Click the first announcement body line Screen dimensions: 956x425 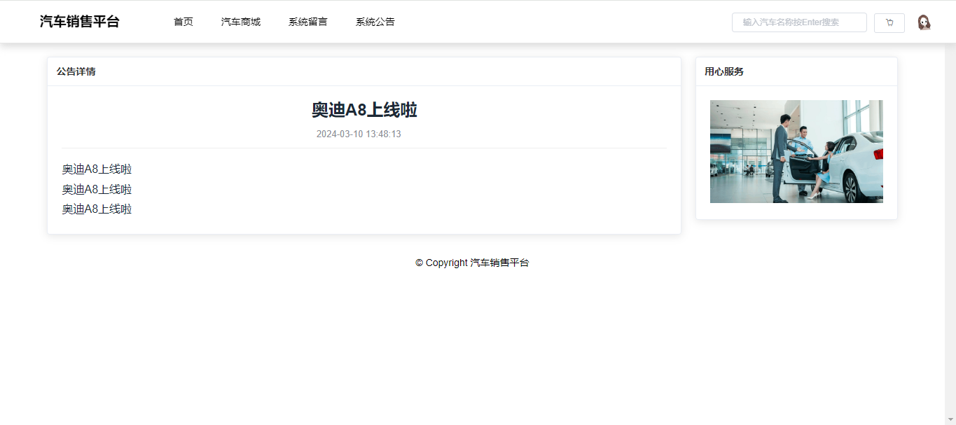(x=97, y=169)
